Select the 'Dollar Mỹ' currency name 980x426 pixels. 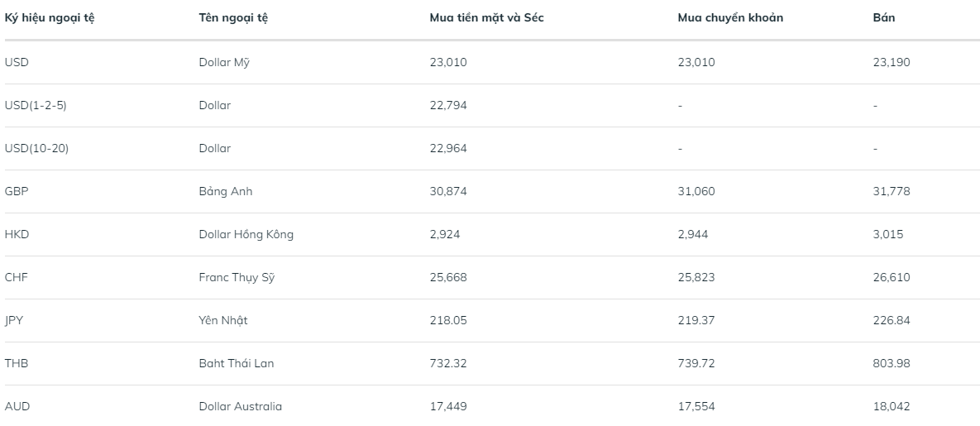pyautogui.click(x=223, y=62)
